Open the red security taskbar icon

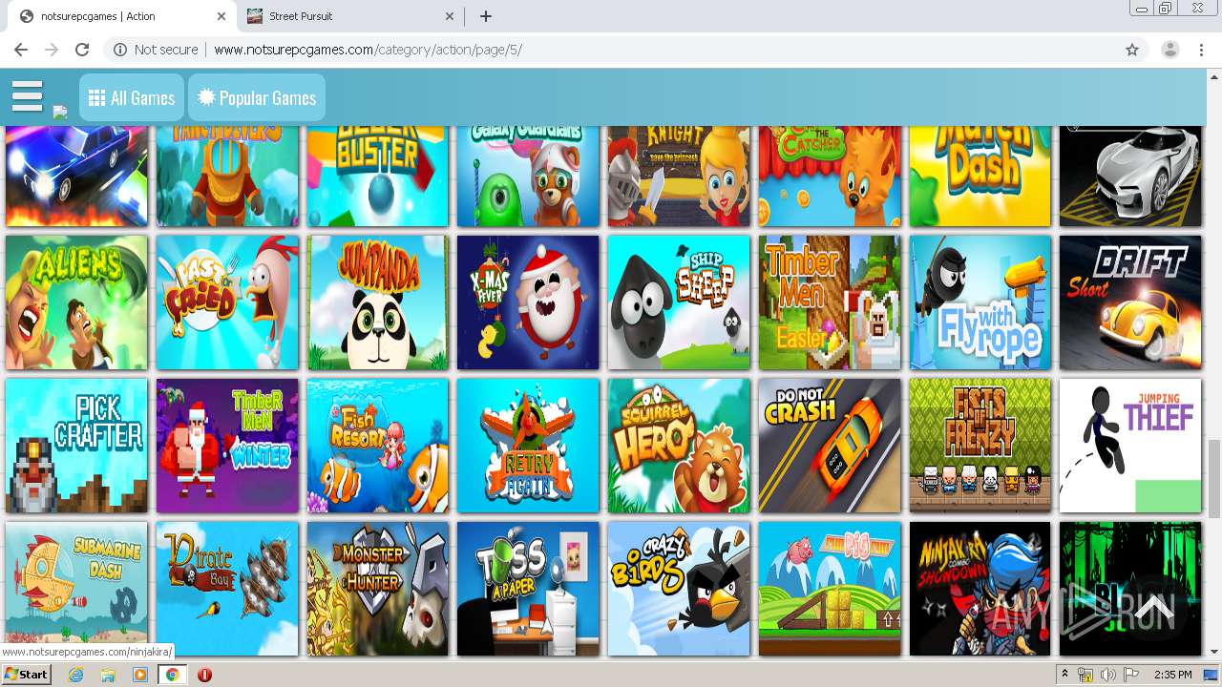(x=204, y=675)
